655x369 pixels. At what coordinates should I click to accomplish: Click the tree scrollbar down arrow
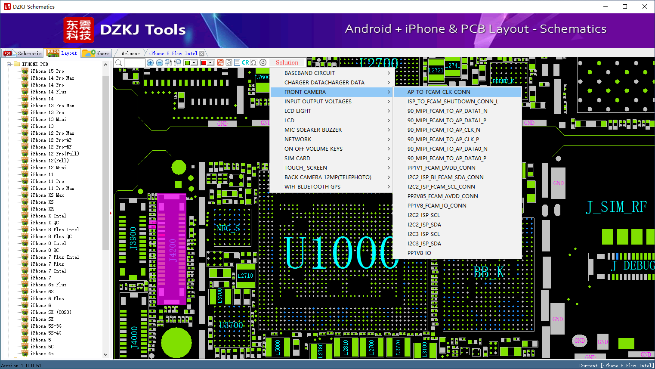[106, 355]
